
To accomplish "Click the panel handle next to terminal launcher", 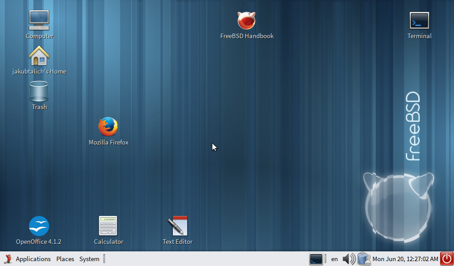I will click(325, 259).
